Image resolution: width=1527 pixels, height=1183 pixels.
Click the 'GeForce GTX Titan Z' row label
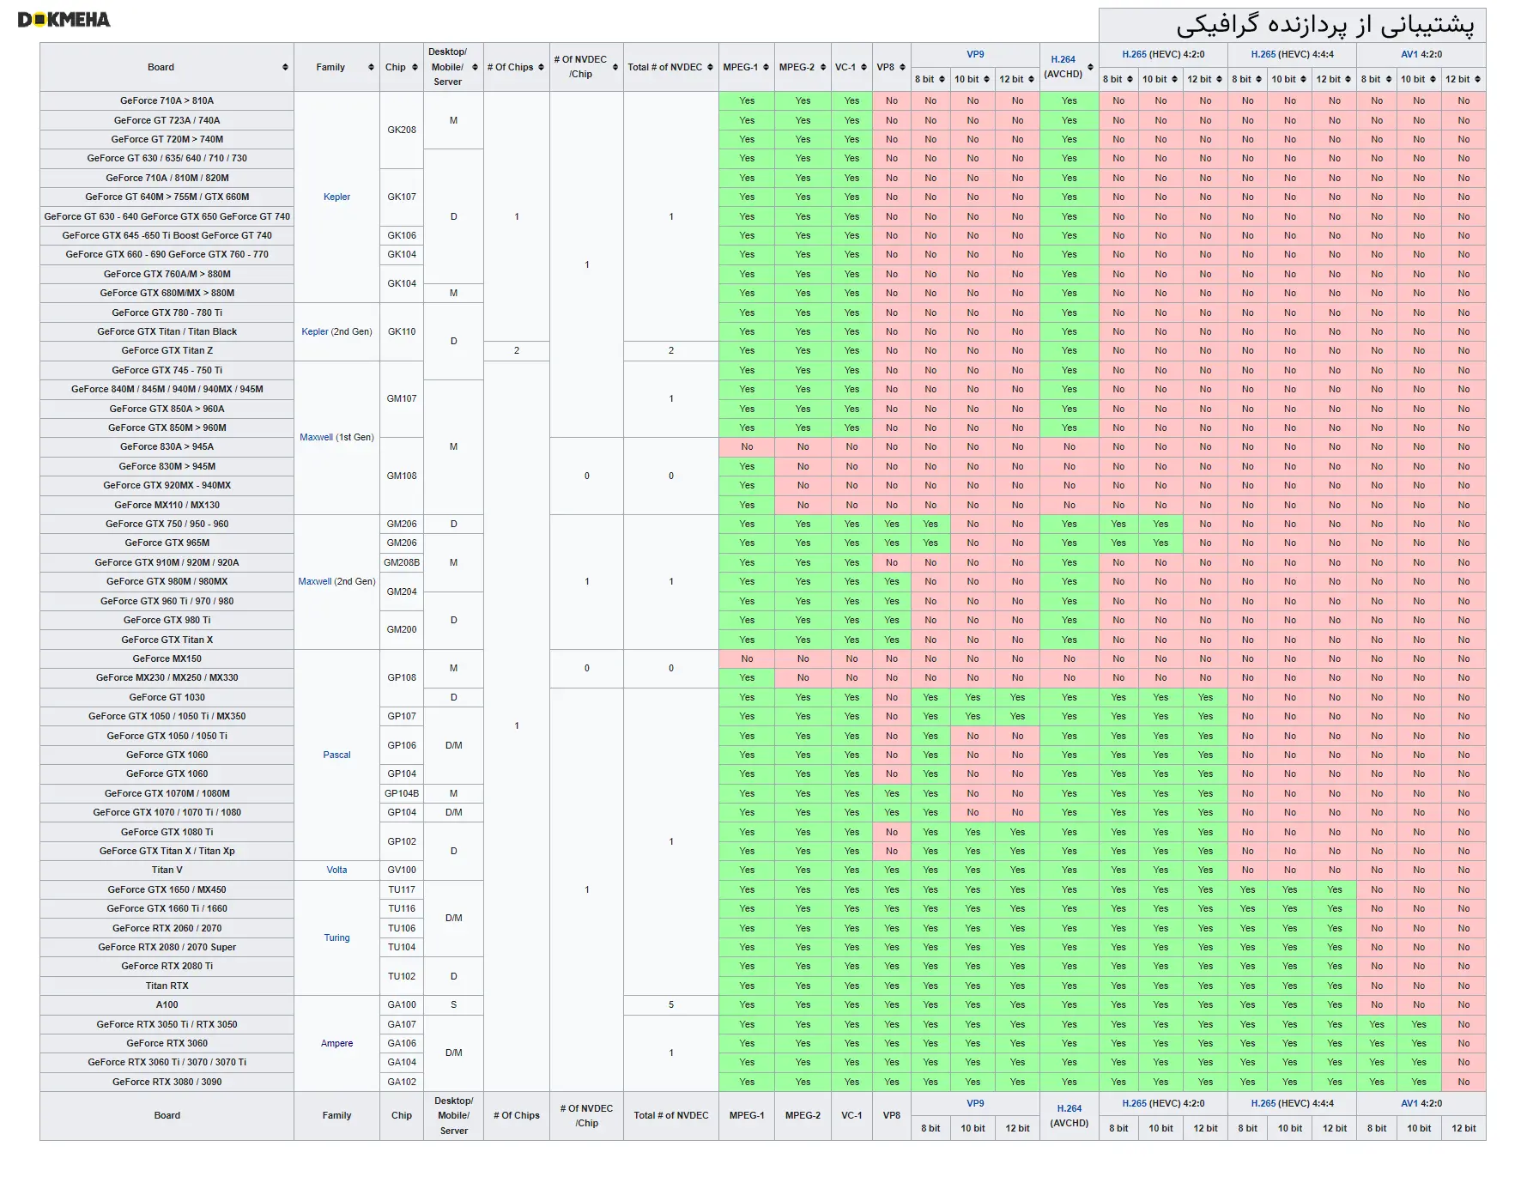click(x=167, y=350)
